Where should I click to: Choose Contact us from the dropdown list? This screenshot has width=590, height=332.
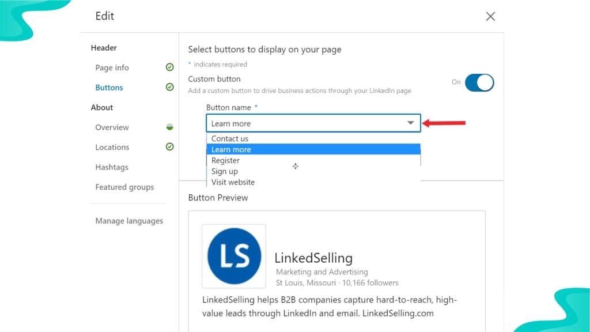(x=313, y=138)
